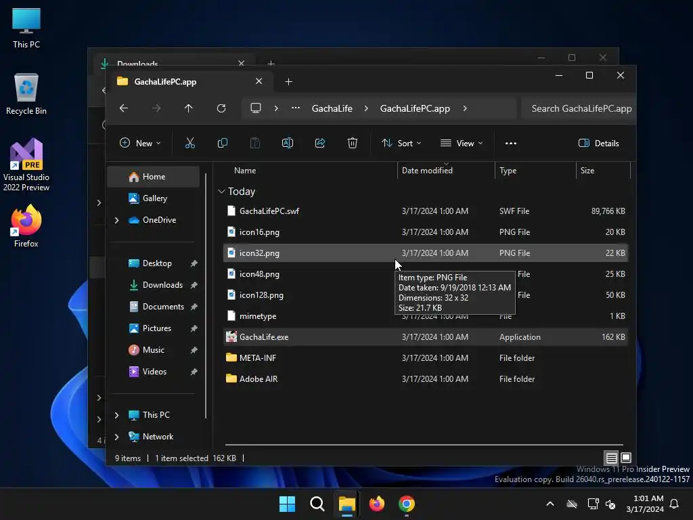Open Chrome from the taskbar
This screenshot has height=520, width=693.
407,504
